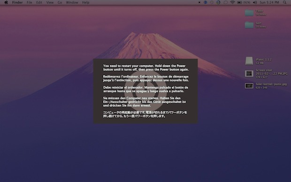Click the Japanese restart message in panel
This screenshot has height=182, width=291.
click(145, 114)
